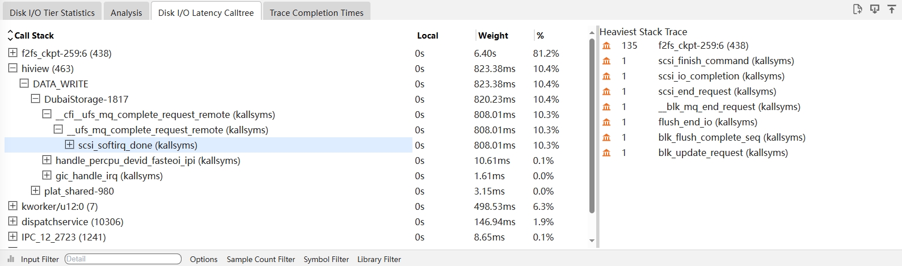Click the orange library icon for scsi_finish_command
Viewport: 902px width, 266px height.
tap(606, 61)
